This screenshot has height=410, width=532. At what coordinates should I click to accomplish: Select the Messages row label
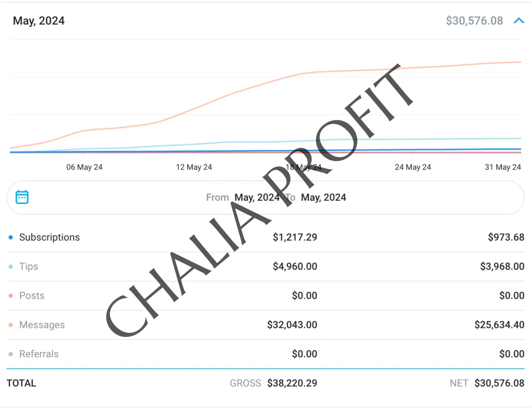pyautogui.click(x=42, y=325)
